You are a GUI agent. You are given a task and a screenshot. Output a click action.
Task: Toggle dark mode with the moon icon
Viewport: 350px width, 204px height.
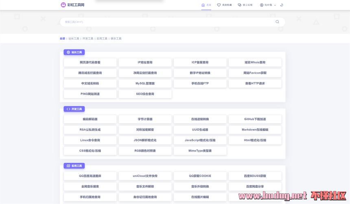[282, 5]
